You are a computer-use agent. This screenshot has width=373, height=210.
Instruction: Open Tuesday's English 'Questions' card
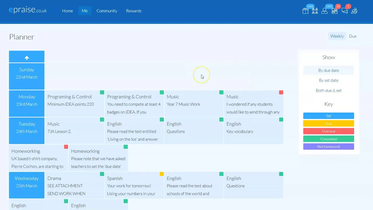click(194, 131)
